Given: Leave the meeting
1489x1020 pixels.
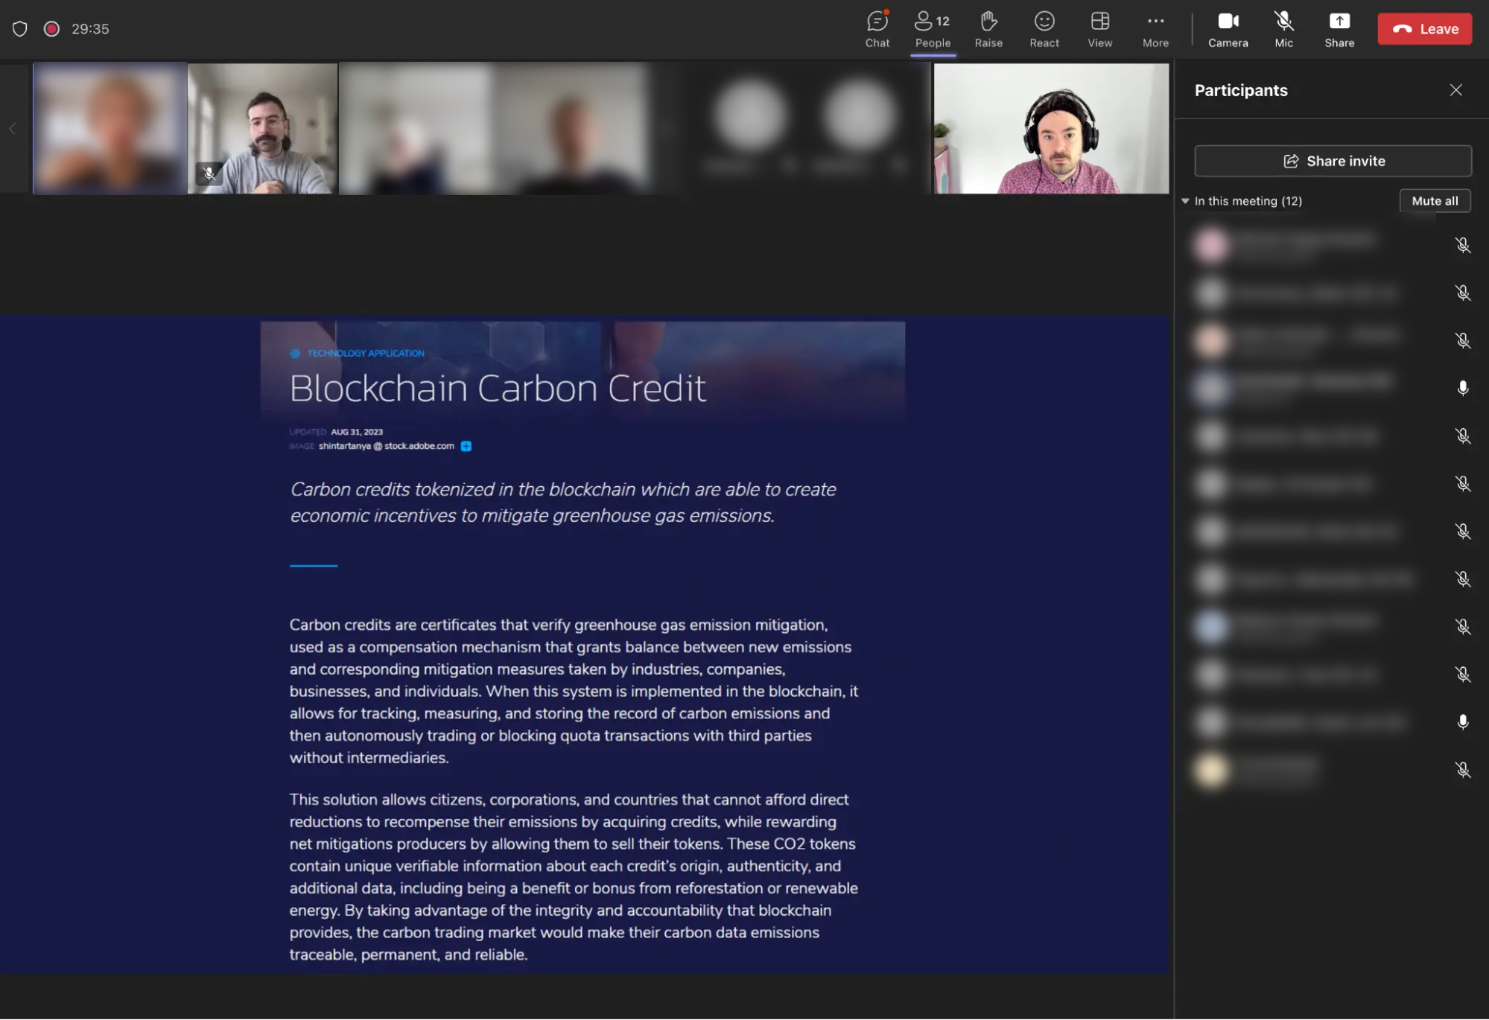Looking at the screenshot, I should [1424, 29].
